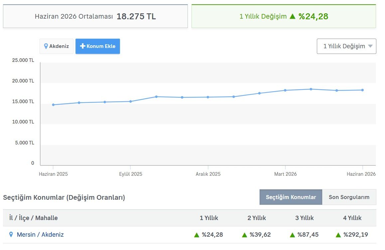Open the Mersin / Akdeniz link

click(40, 234)
